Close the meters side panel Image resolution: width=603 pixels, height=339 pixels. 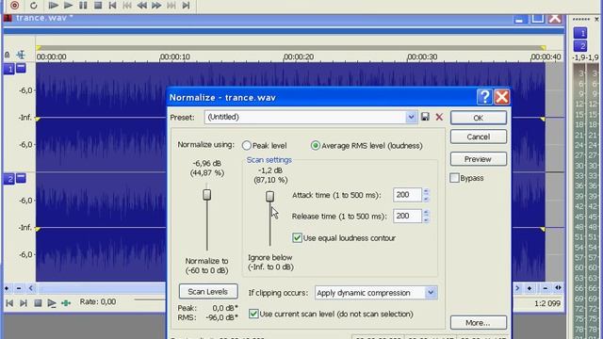point(596,19)
